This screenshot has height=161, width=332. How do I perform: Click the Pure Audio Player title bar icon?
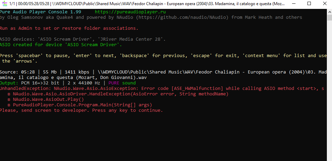(4, 4)
